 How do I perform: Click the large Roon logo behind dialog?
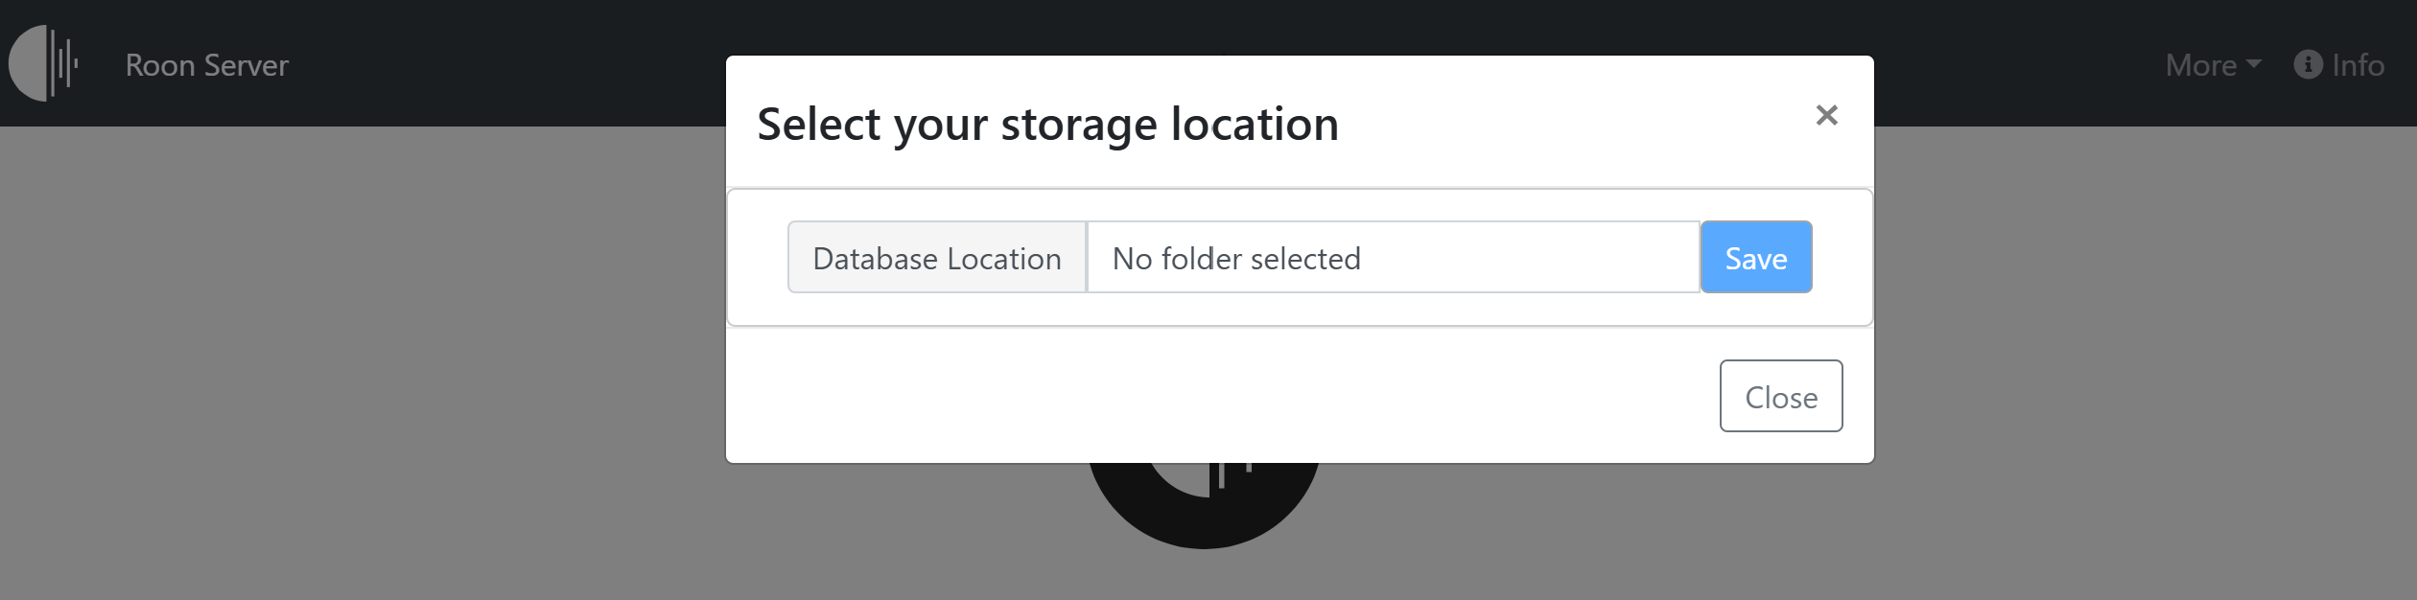coord(1204,503)
